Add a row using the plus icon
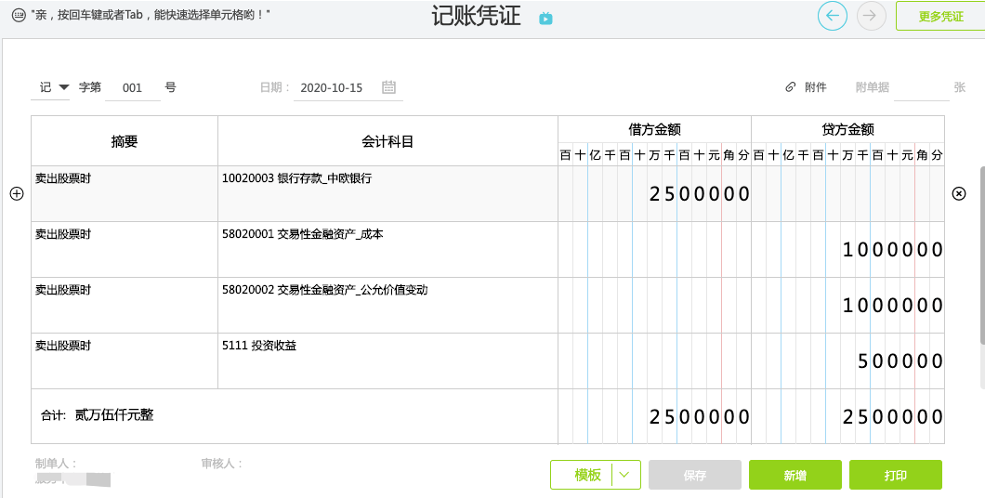Viewport: 985px width, 498px height. point(16,193)
